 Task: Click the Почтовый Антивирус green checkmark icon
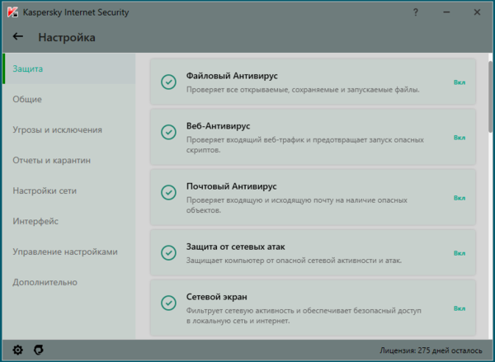point(168,192)
